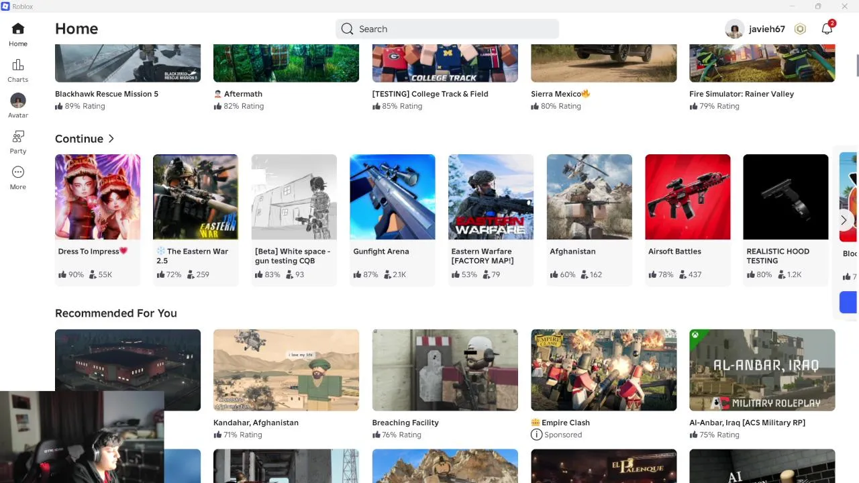Screen dimensions: 859x483
Task: Open the Party sidebar icon
Action: (18, 136)
